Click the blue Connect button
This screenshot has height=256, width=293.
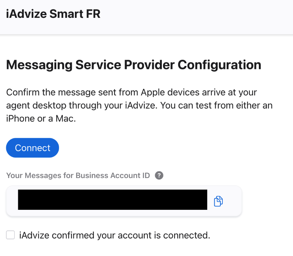33,148
